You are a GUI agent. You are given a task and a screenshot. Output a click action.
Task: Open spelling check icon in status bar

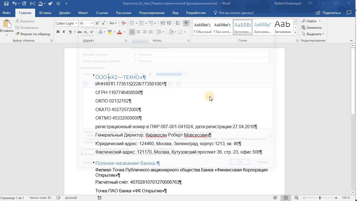(58, 198)
